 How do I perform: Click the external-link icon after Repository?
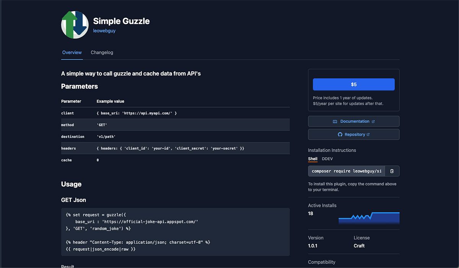point(368,134)
